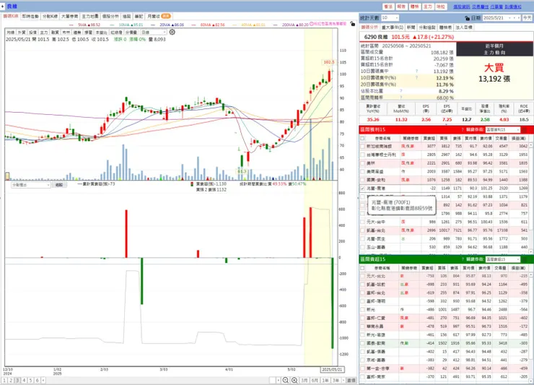Switch to the 大戶持股 tab
Image resolution: width=534 pixels, height=385 pixels.
click(70, 16)
